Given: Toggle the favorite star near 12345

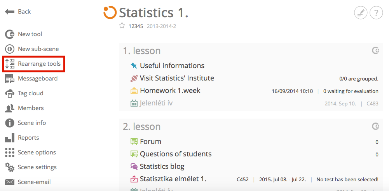Looking at the screenshot, I should 122,26.
